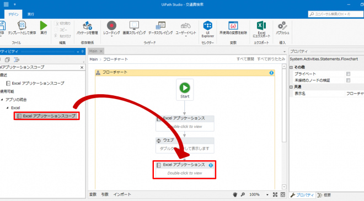The image size is (364, 201).
Task: Collapse the App Integration tree node
Action: (2, 100)
